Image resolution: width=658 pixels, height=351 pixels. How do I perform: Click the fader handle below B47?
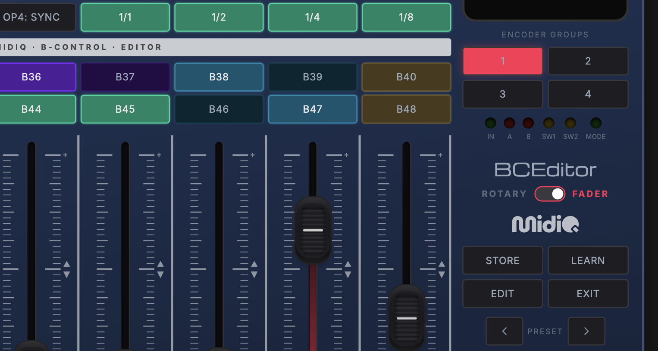(313, 231)
